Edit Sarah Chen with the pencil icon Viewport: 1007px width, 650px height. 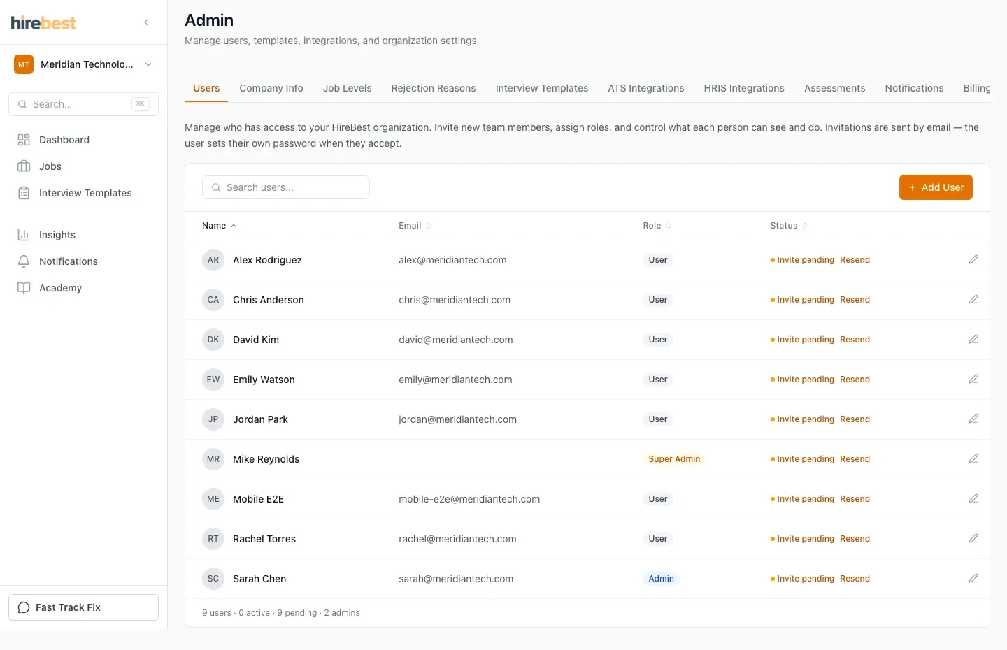pyautogui.click(x=973, y=579)
